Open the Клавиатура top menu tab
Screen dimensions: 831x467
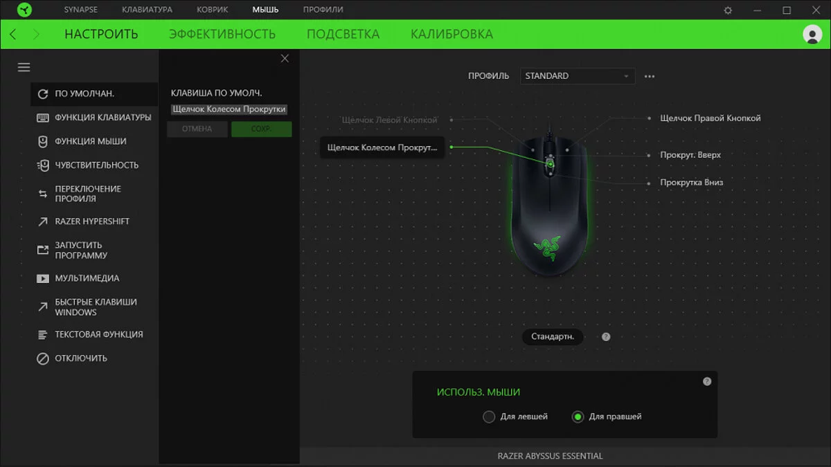pyautogui.click(x=147, y=10)
